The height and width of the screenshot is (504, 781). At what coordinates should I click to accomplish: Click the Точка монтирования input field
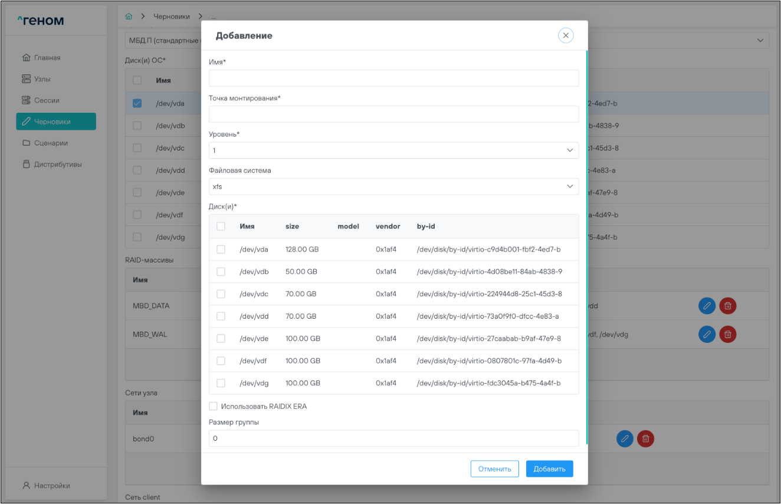coord(393,114)
